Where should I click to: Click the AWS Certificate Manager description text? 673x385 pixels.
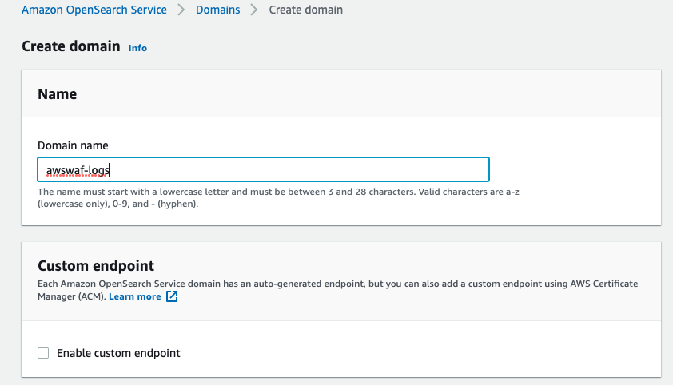tap(604, 284)
